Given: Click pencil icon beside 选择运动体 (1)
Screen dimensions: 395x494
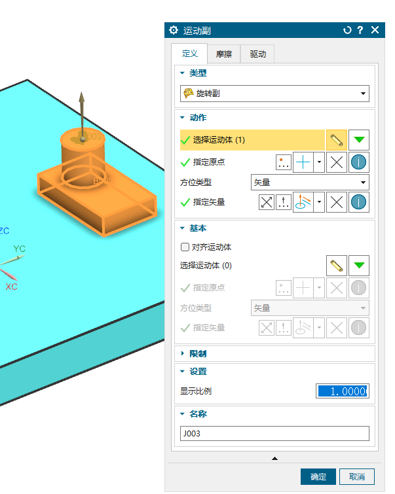Looking at the screenshot, I should (x=337, y=140).
